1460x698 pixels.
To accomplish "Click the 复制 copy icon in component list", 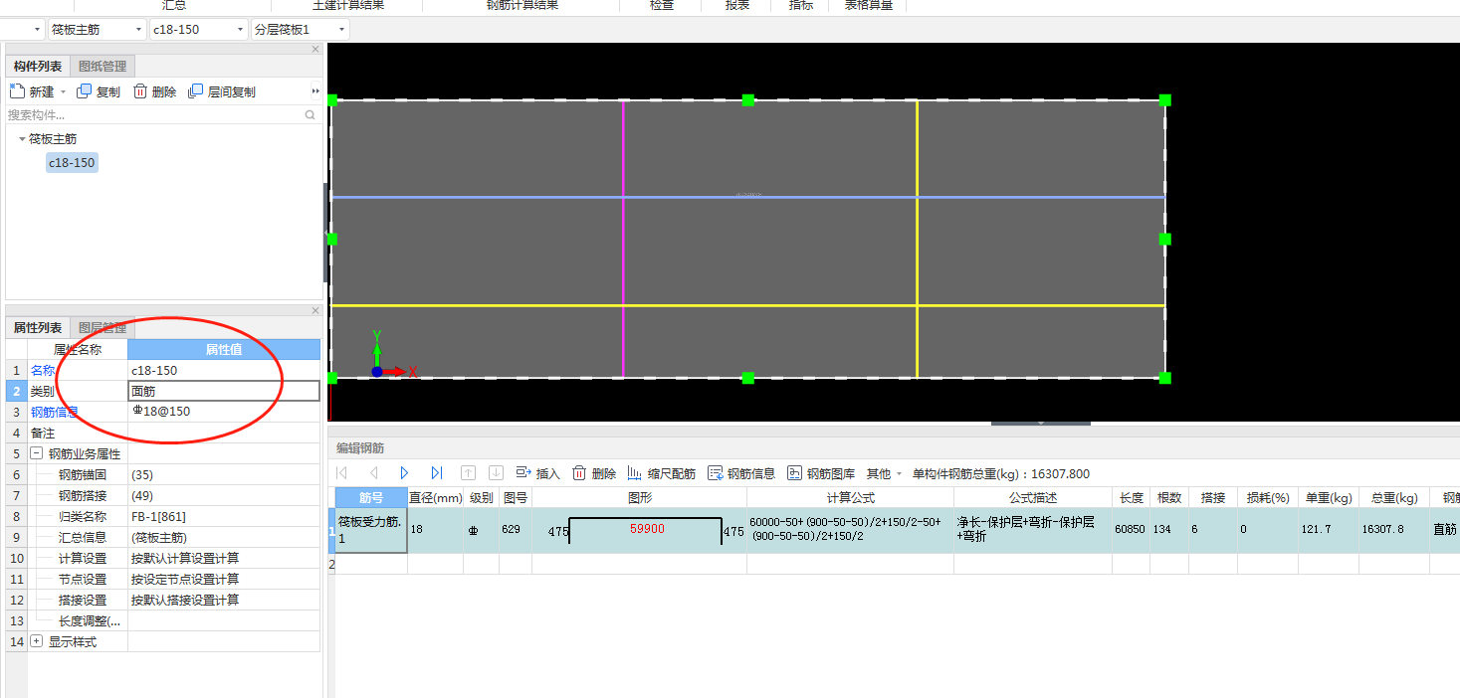I will (x=84, y=91).
